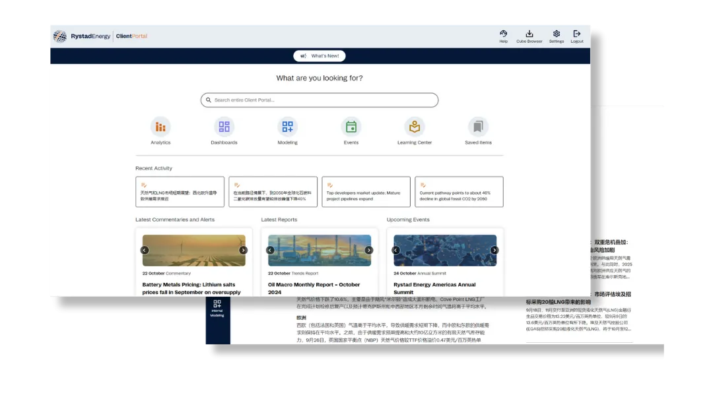The height and width of the screenshot is (418, 713).
Task: Open the Dashboards icon
Action: pyautogui.click(x=224, y=127)
